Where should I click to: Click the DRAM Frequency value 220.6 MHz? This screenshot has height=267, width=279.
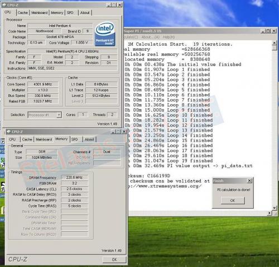(74, 177)
